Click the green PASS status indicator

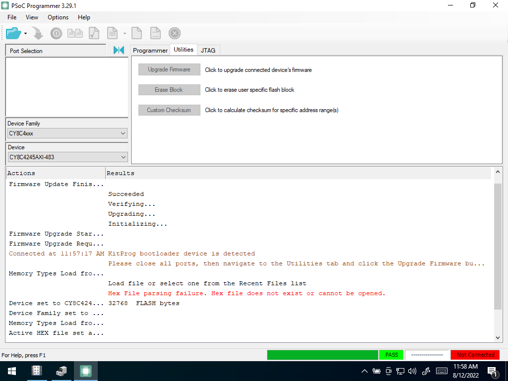click(x=391, y=355)
